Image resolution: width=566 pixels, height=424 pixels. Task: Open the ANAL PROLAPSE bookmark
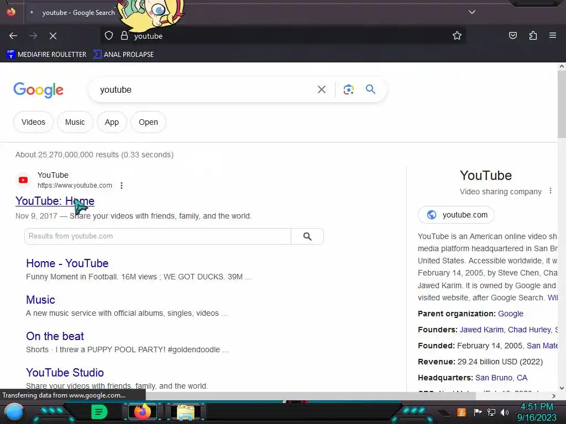pyautogui.click(x=123, y=55)
